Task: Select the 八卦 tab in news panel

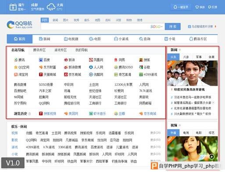Action: (186, 57)
